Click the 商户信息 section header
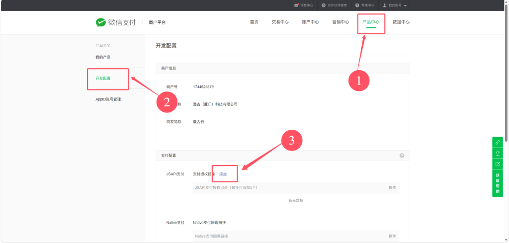The width and height of the screenshot is (509, 243). 282,68
